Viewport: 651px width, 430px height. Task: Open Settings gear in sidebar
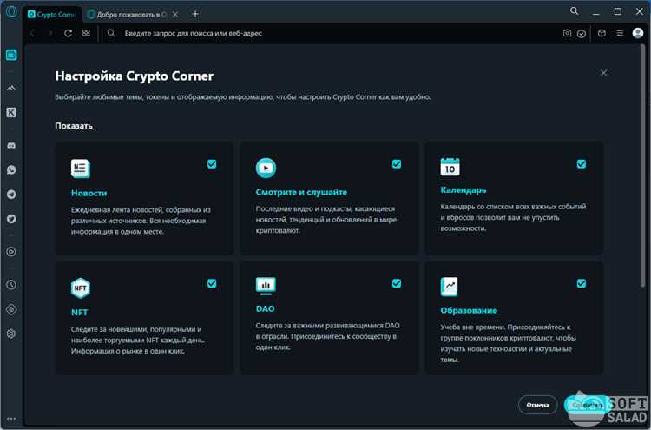click(x=11, y=334)
